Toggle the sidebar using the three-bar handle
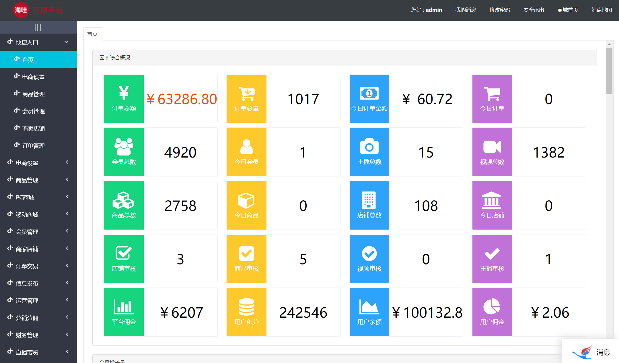 pyautogui.click(x=38, y=27)
